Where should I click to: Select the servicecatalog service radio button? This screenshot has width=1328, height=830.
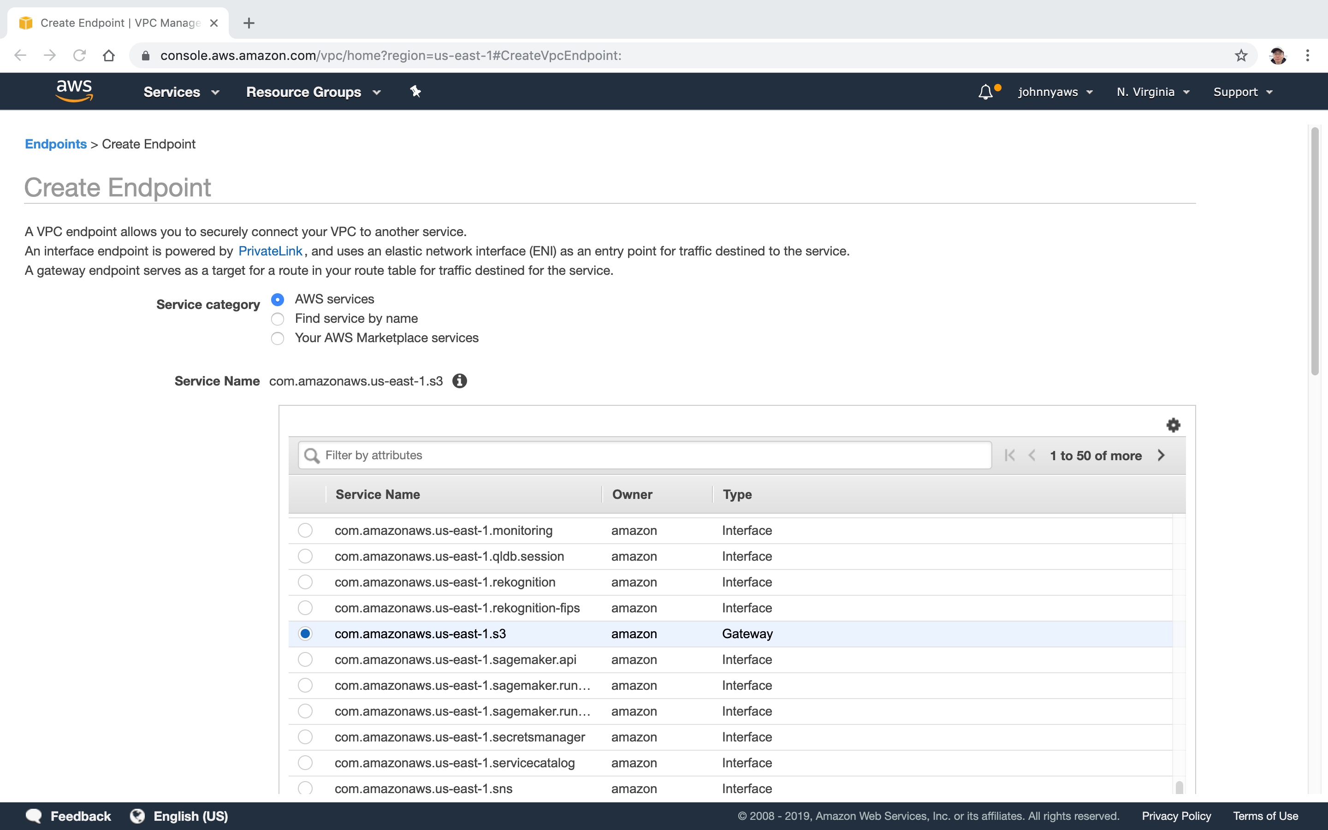coord(305,763)
